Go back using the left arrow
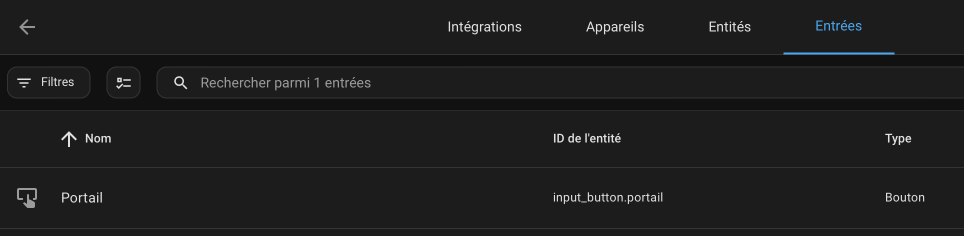The width and height of the screenshot is (964, 236). [x=27, y=27]
